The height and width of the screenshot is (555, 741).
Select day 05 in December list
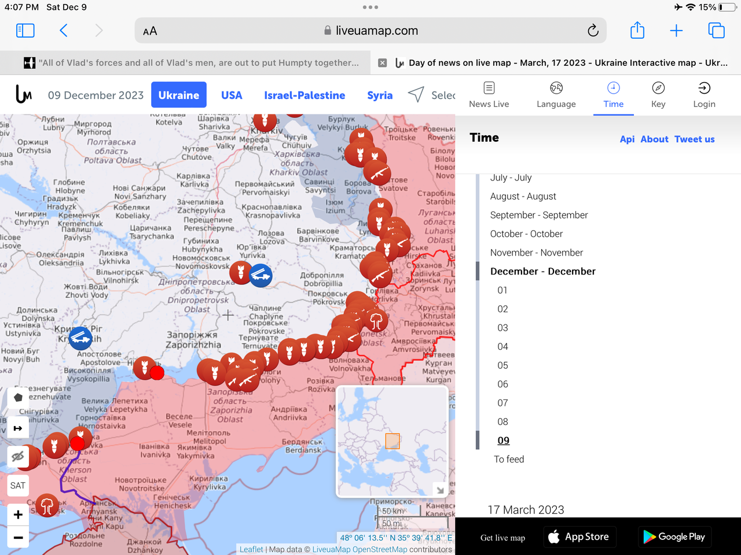pyautogui.click(x=502, y=365)
